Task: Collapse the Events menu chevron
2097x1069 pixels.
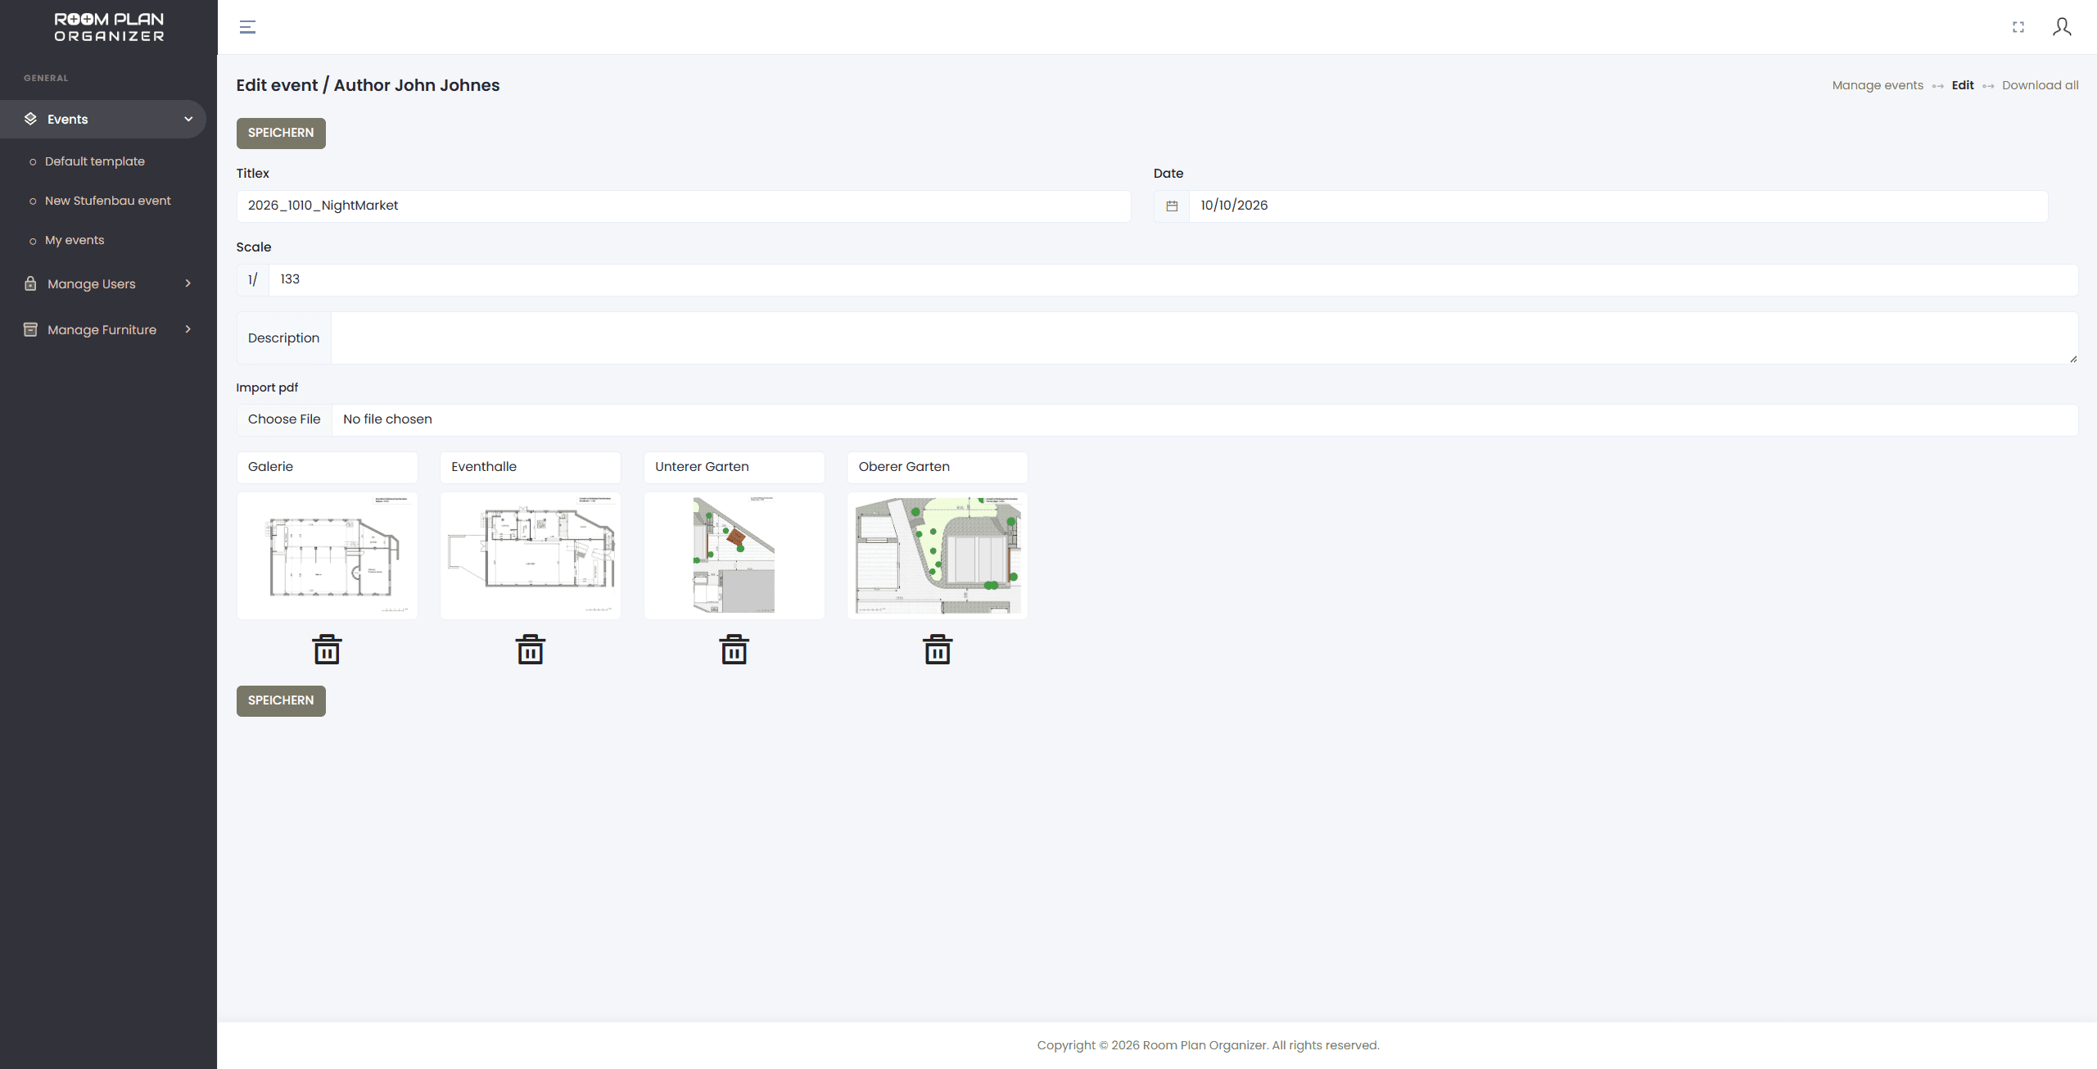Action: tap(188, 119)
